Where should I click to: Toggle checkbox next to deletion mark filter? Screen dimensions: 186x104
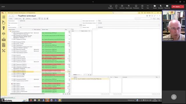(18, 27)
